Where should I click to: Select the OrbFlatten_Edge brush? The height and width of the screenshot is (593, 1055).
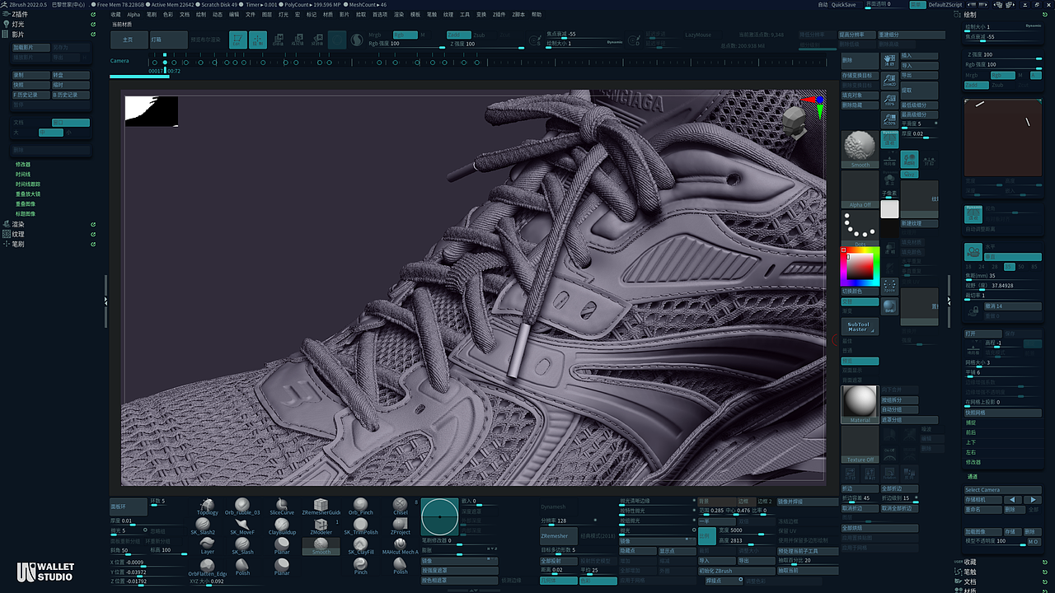(x=207, y=567)
